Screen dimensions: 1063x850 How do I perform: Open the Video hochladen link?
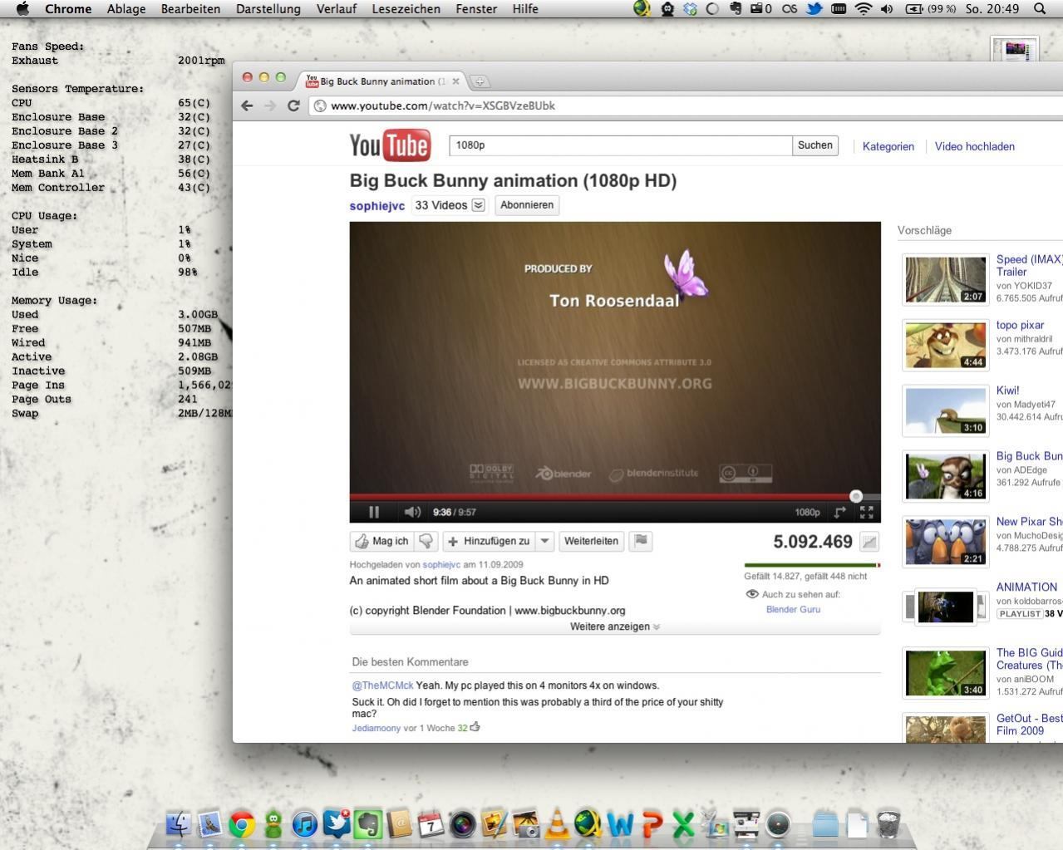coord(975,146)
